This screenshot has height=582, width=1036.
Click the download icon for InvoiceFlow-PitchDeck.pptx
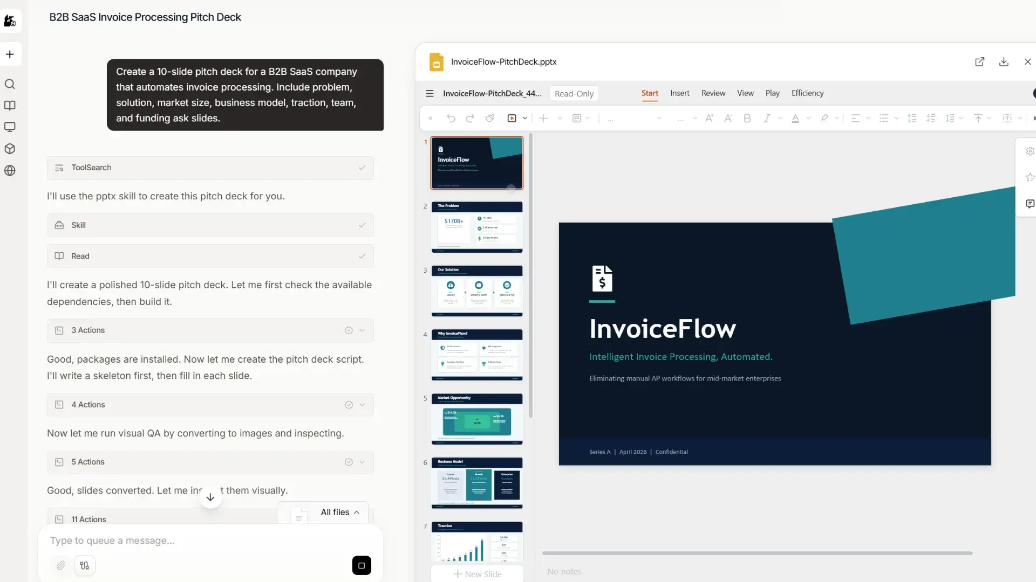coord(1003,61)
